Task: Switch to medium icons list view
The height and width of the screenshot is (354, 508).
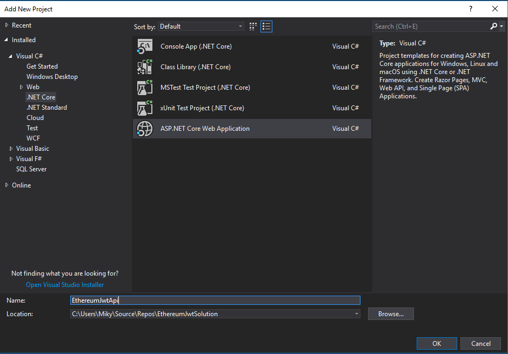Action: click(266, 26)
